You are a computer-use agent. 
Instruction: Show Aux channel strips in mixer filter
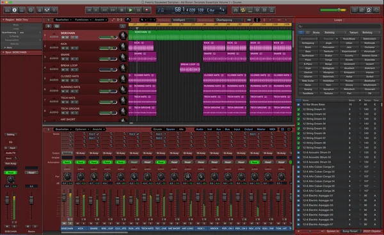tap(218, 129)
